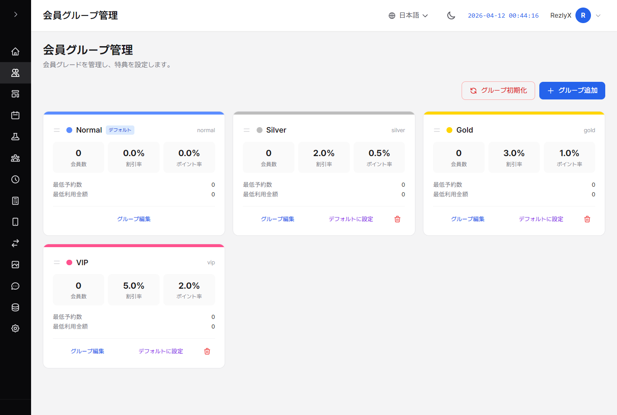Click the pink color dot of VIP

coord(69,262)
